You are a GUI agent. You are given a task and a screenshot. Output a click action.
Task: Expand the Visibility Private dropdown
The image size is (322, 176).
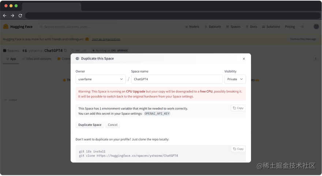click(x=235, y=79)
